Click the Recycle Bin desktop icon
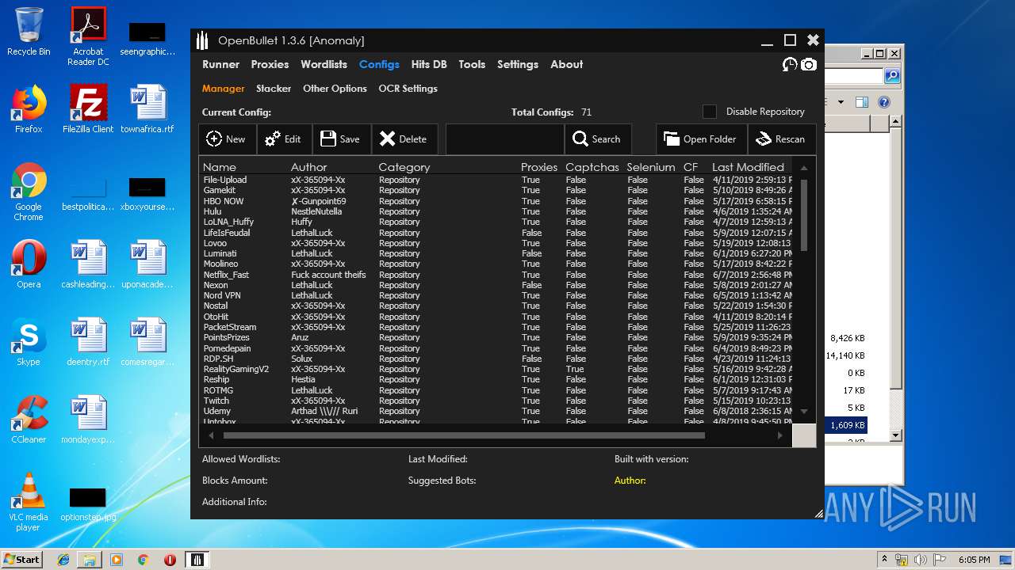Image resolution: width=1015 pixels, height=570 pixels. (x=29, y=32)
